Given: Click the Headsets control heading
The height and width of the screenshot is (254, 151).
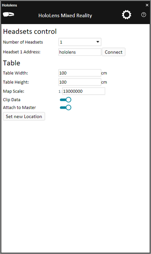Looking at the screenshot, I should click(30, 32).
